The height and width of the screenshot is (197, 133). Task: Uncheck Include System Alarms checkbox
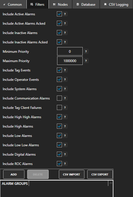click(59, 89)
